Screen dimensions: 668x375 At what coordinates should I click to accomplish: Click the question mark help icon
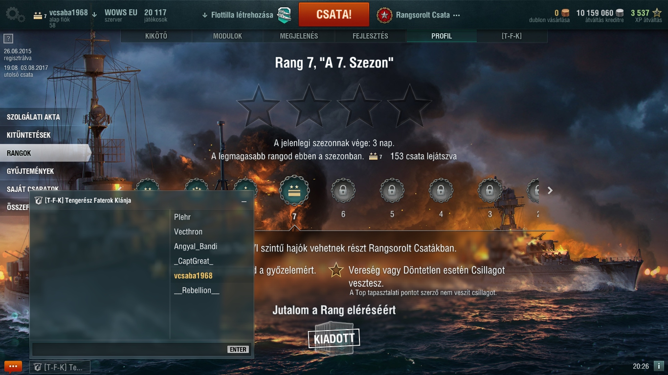tap(8, 39)
